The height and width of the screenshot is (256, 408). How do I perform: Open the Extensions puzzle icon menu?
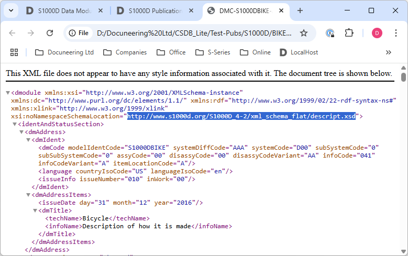pos(349,33)
